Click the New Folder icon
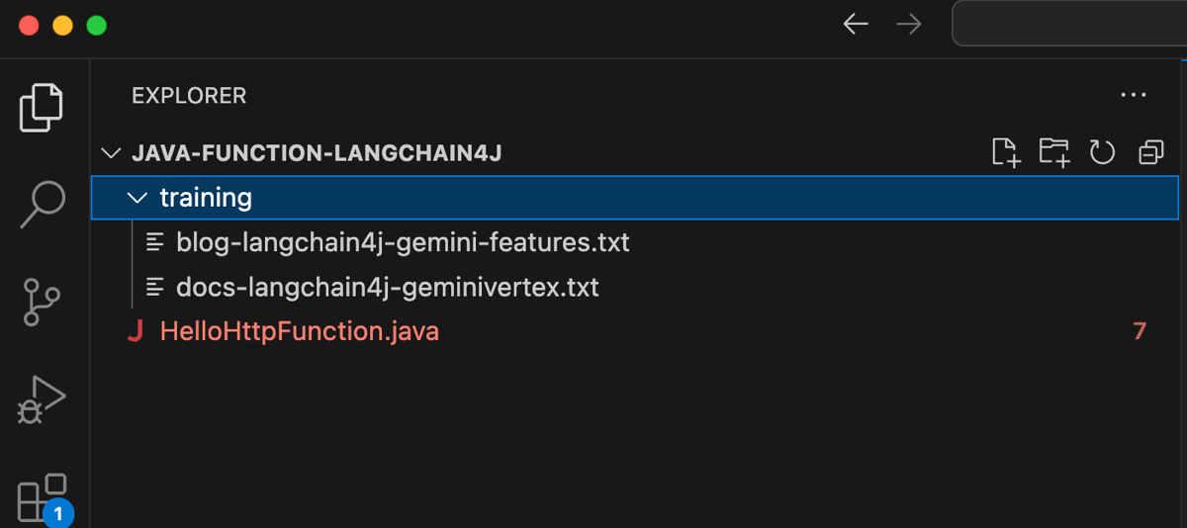 (1054, 152)
